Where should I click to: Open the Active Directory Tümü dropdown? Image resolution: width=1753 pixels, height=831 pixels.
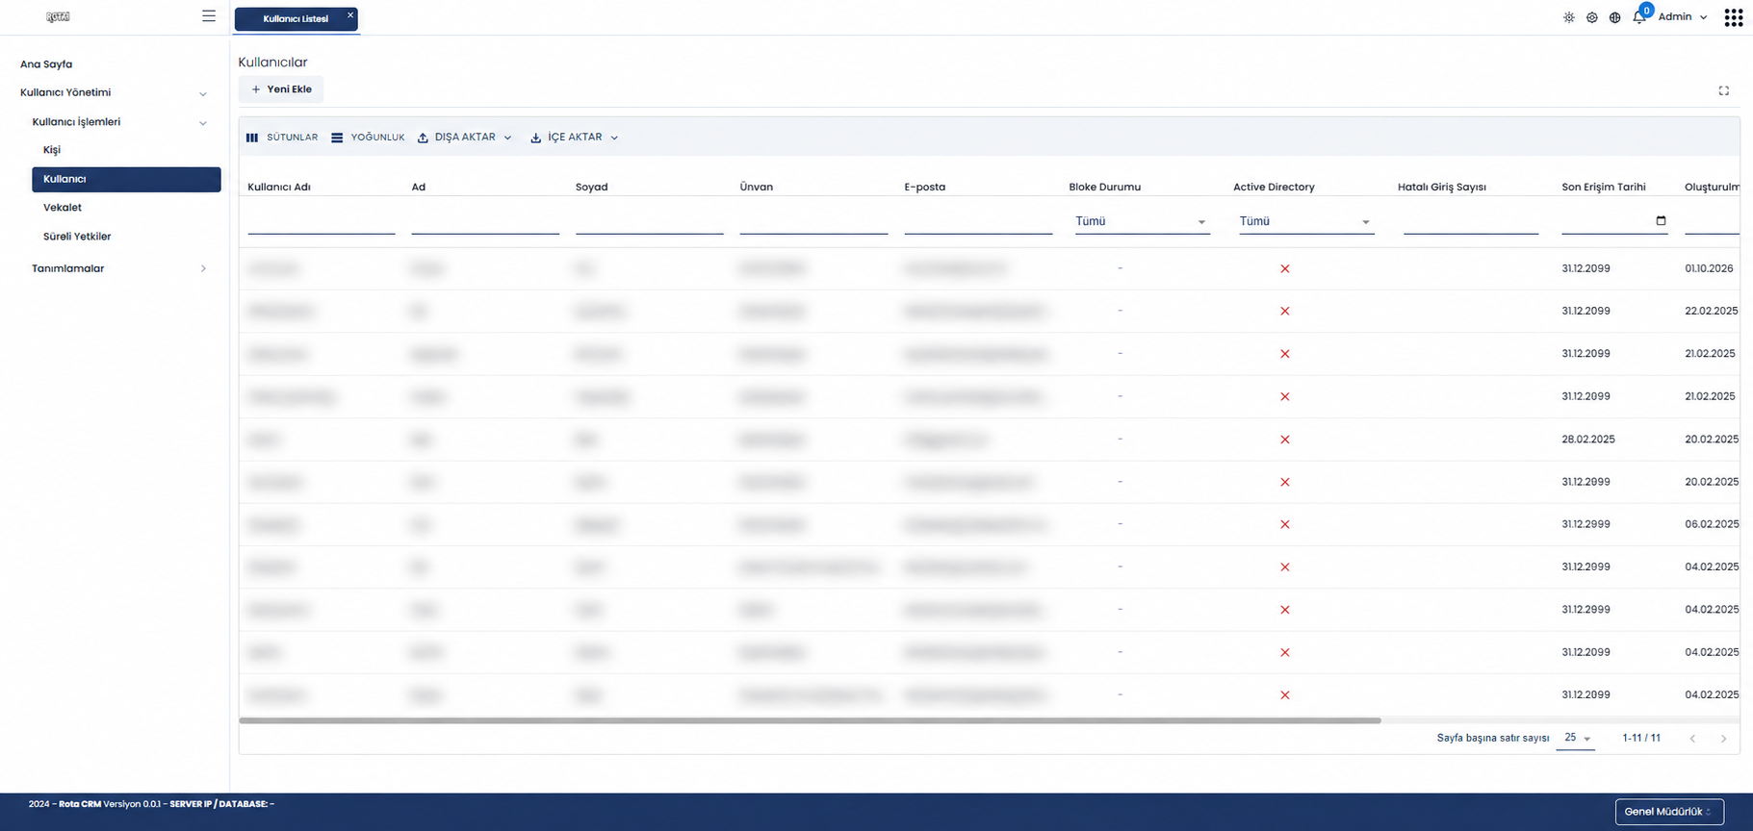pyautogui.click(x=1305, y=221)
